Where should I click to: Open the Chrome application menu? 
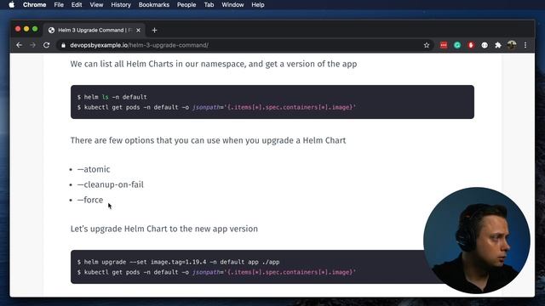coord(34,5)
